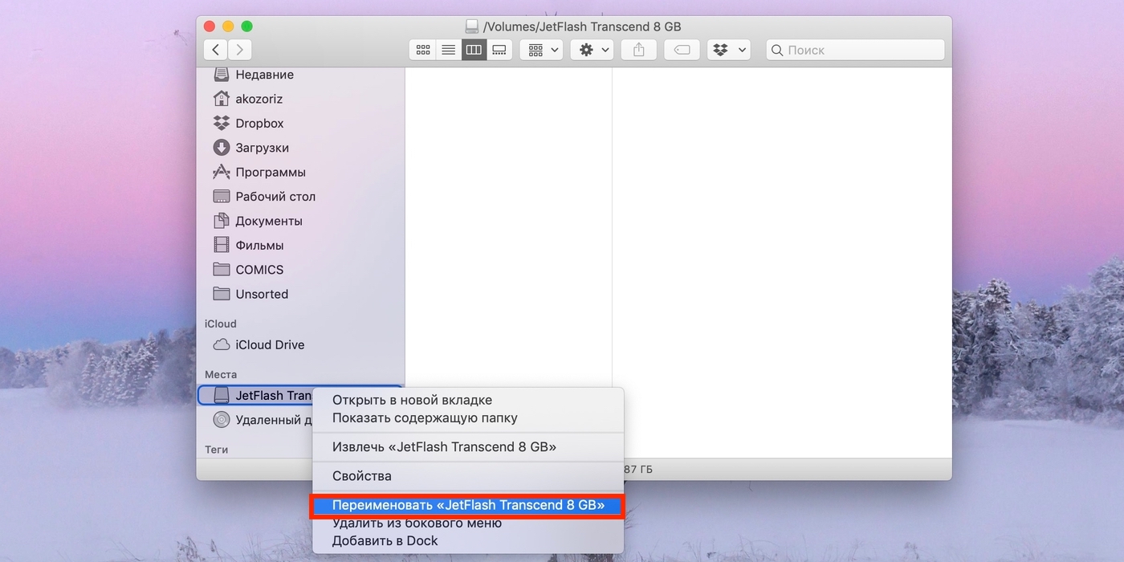Click the Программы applications icon
Image resolution: width=1124 pixels, height=562 pixels.
coord(222,172)
